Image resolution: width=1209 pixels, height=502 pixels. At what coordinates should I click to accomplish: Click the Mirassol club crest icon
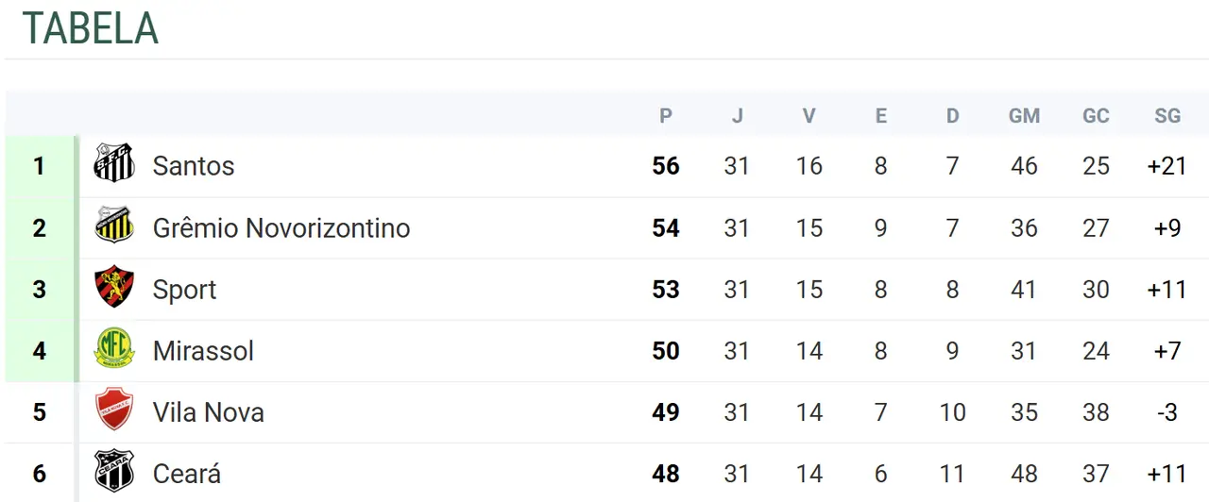[x=114, y=349]
